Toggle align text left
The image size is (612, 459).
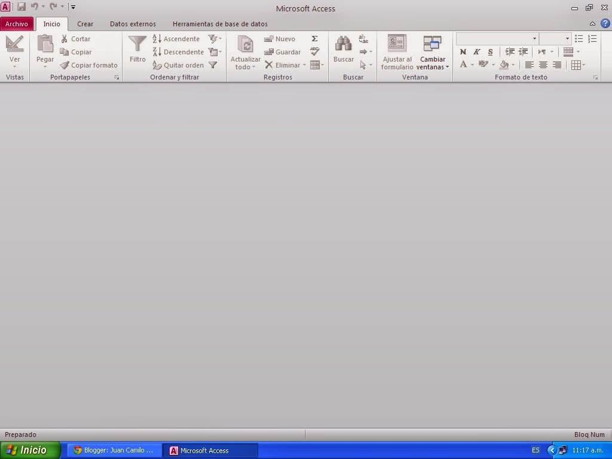coord(530,65)
